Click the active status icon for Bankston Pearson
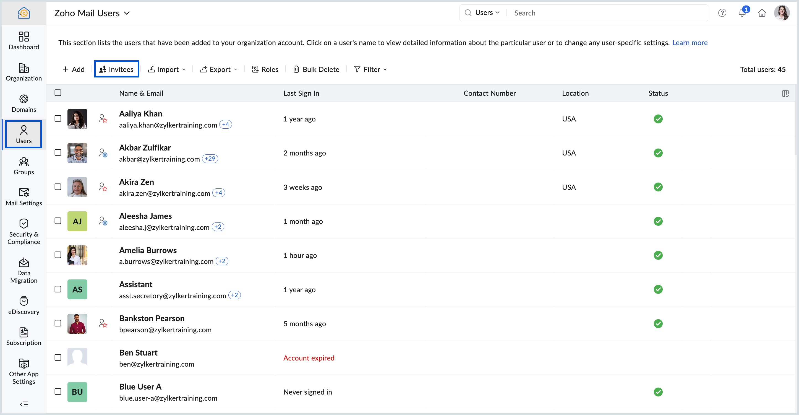The height and width of the screenshot is (415, 799). pos(658,324)
